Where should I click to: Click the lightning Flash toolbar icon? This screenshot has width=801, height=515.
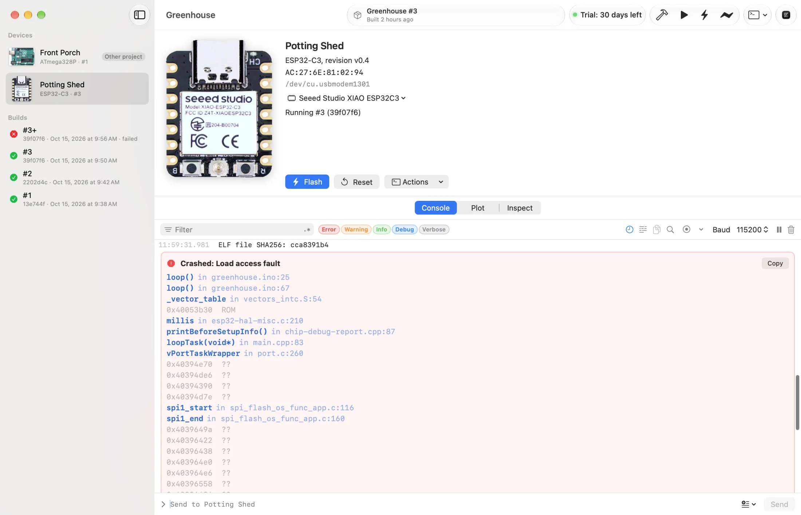[705, 15]
